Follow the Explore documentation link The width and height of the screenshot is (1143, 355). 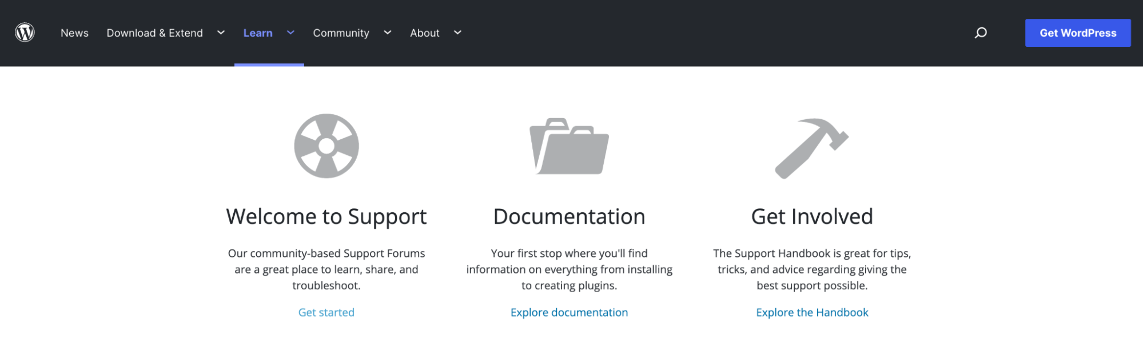tap(569, 312)
